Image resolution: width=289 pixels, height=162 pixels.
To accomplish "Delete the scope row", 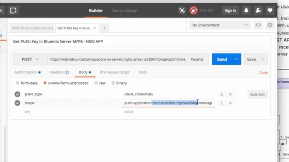I will [x=230, y=103].
